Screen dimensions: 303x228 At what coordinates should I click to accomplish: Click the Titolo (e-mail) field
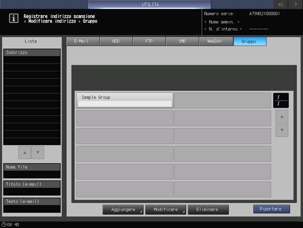(32, 188)
